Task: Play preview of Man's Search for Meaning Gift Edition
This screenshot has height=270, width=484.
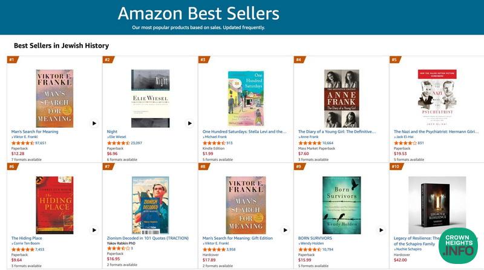Action: pos(285,230)
